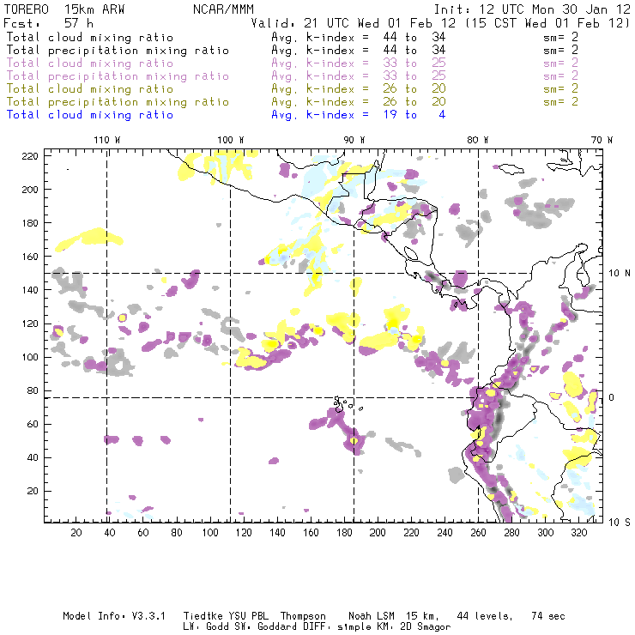Select the '74 sec' timestep text
This screenshot has height=635, width=635.
(548, 616)
